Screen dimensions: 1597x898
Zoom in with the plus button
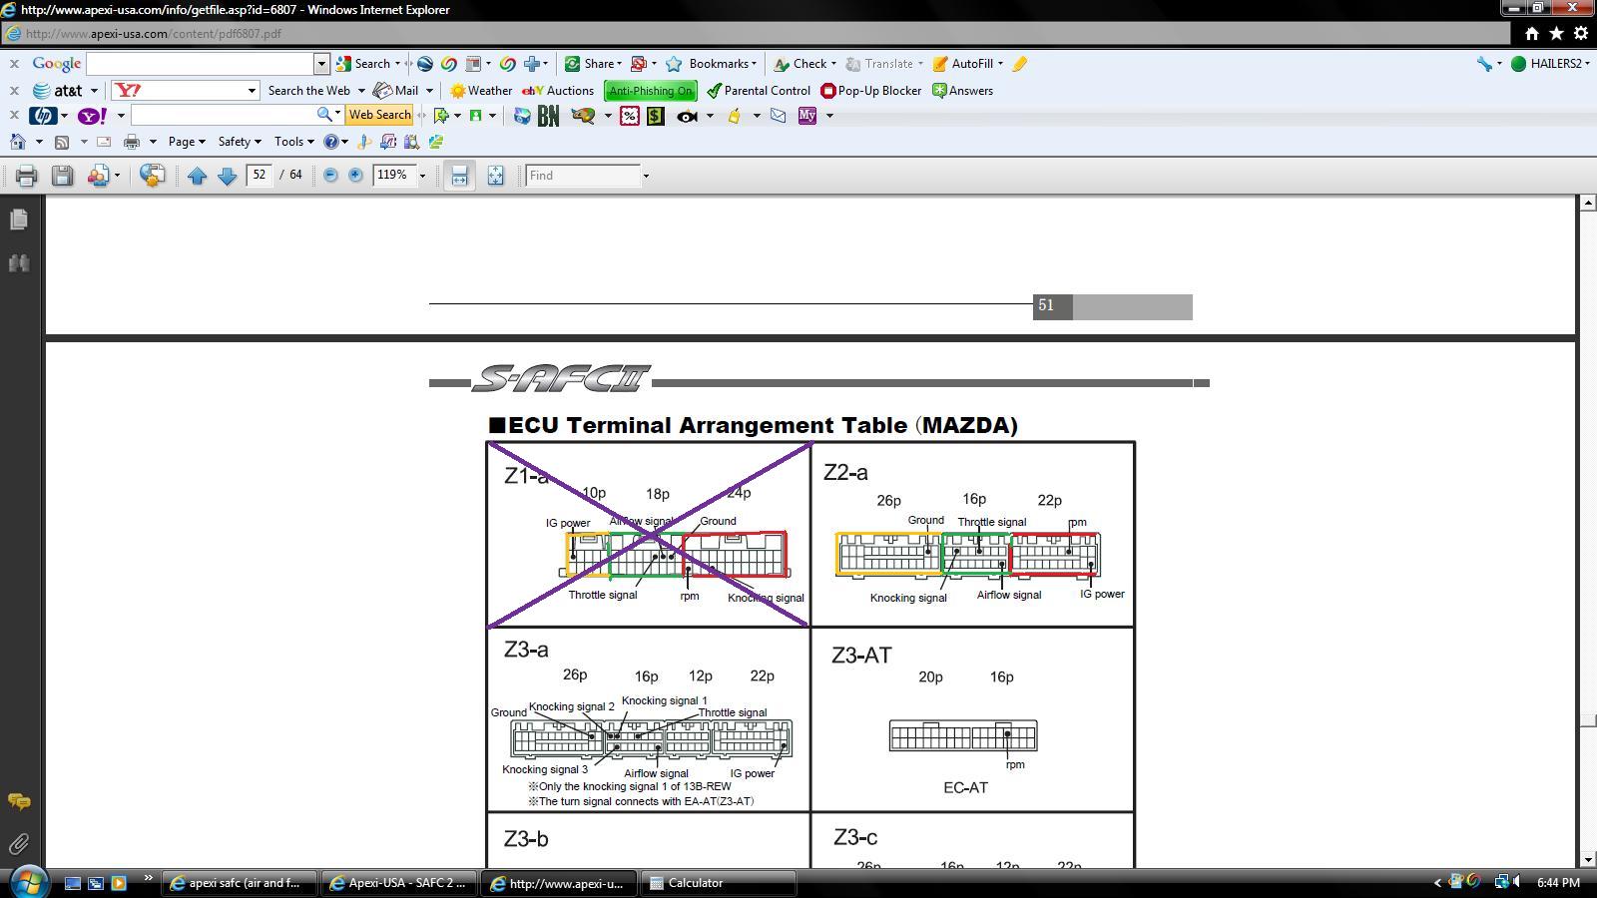tap(355, 175)
